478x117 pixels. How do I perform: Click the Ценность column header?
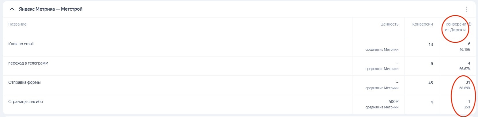(389, 24)
